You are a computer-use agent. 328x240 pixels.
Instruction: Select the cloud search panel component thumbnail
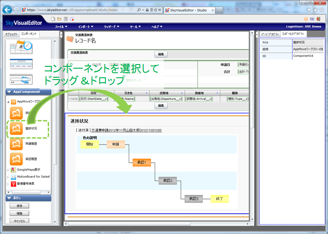coord(21,79)
